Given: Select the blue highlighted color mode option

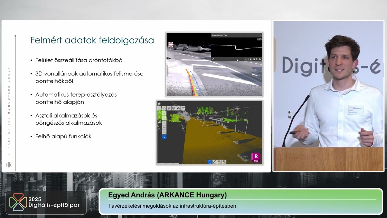Looking at the screenshot, I should (x=164, y=137).
